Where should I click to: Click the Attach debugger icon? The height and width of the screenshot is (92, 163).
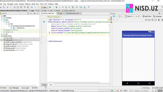tap(66, 7)
